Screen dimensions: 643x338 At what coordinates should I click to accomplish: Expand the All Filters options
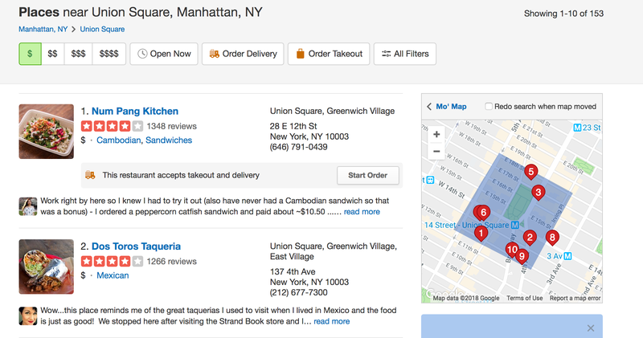(x=405, y=54)
